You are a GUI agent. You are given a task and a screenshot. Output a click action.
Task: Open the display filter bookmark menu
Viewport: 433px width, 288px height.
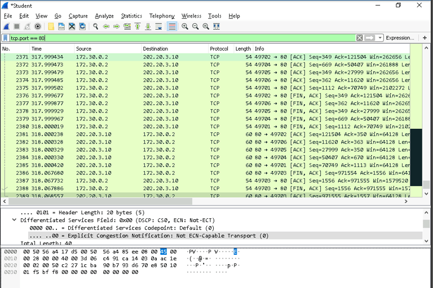(x=6, y=38)
